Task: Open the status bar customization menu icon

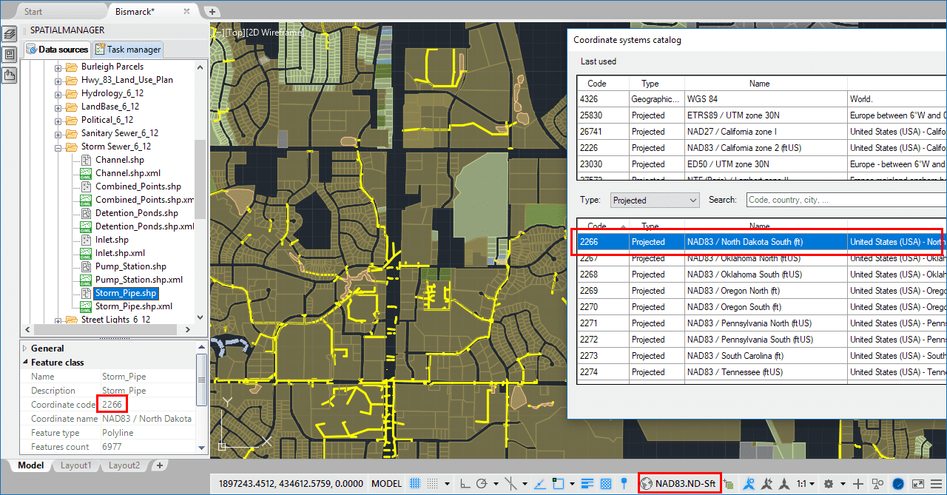Action: (x=937, y=484)
